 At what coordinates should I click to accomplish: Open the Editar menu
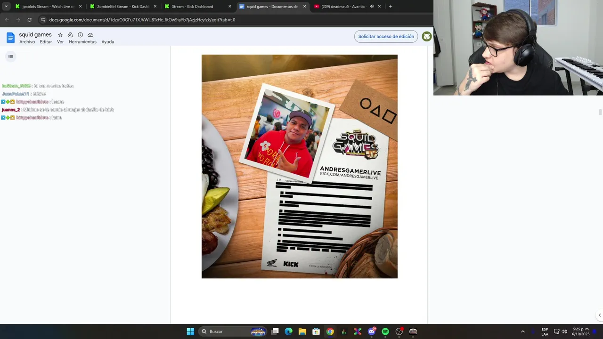(x=46, y=42)
